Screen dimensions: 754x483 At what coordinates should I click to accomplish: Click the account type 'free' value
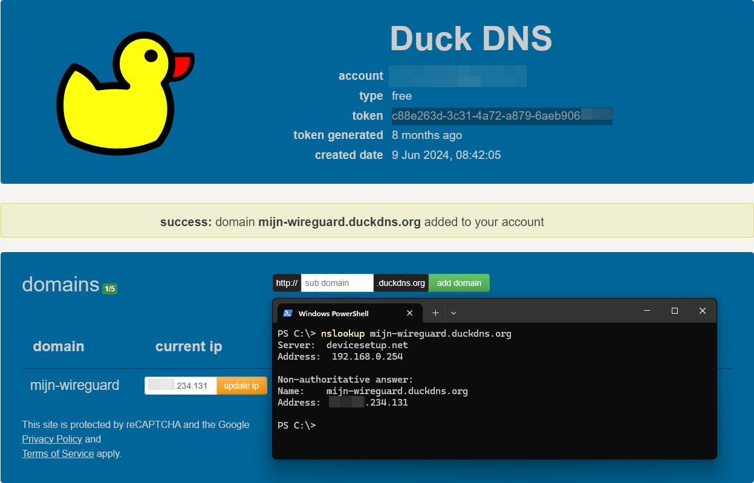[x=401, y=96]
